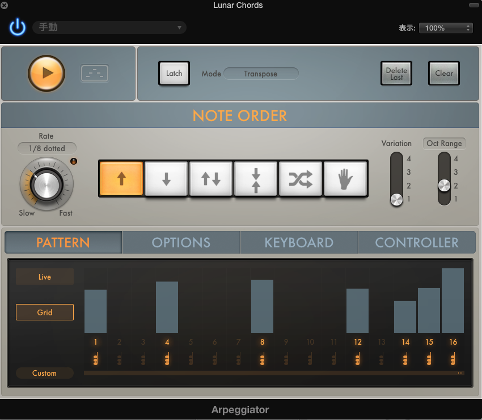The image size is (482, 420).
Task: Toggle step 1 on/off
Action: coord(96,342)
